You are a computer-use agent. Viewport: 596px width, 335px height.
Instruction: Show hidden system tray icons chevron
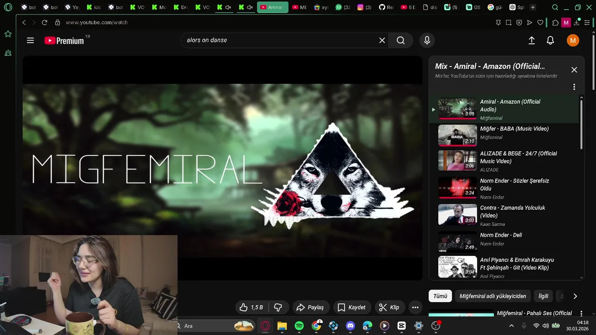click(x=511, y=326)
